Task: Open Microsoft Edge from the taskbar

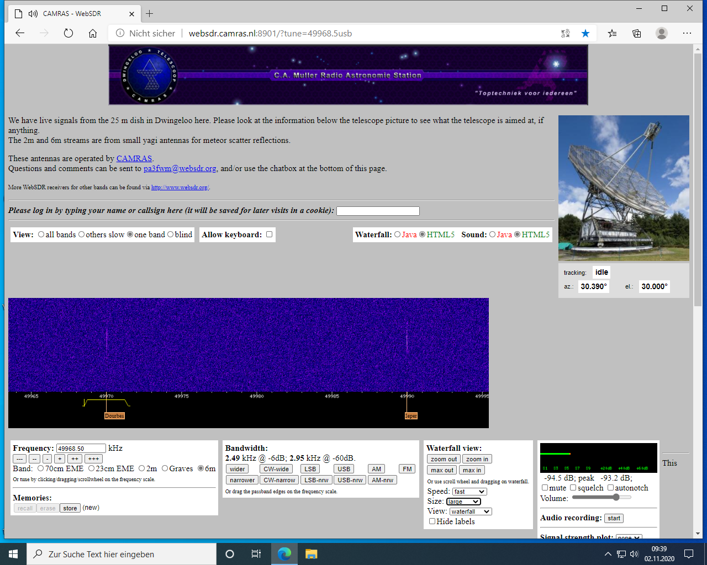Action: (x=284, y=554)
